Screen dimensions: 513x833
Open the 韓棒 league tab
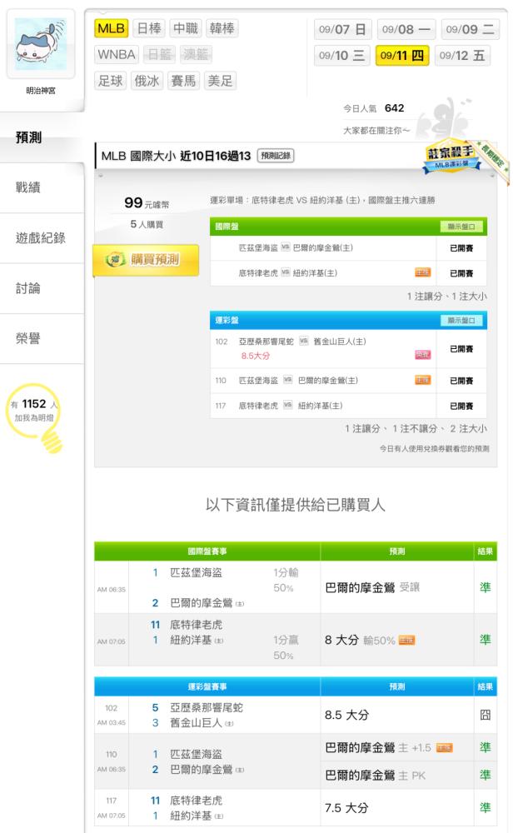tap(222, 28)
